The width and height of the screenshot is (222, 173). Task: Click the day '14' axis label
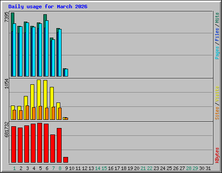(x=98, y=168)
